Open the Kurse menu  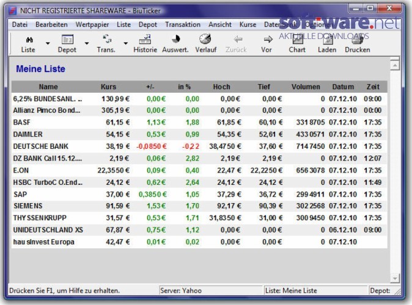pyautogui.click(x=248, y=24)
